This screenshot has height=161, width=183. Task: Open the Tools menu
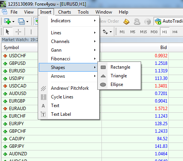coord(83,12)
